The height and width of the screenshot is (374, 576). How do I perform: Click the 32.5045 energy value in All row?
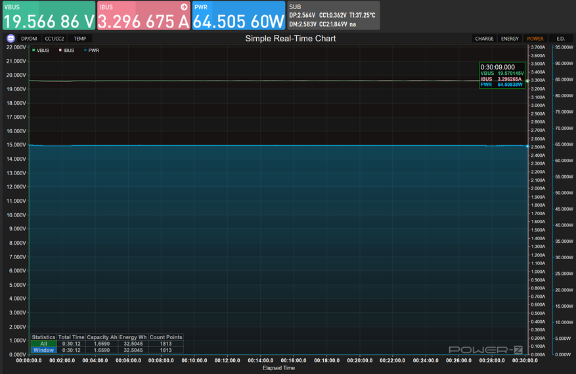[133, 344]
